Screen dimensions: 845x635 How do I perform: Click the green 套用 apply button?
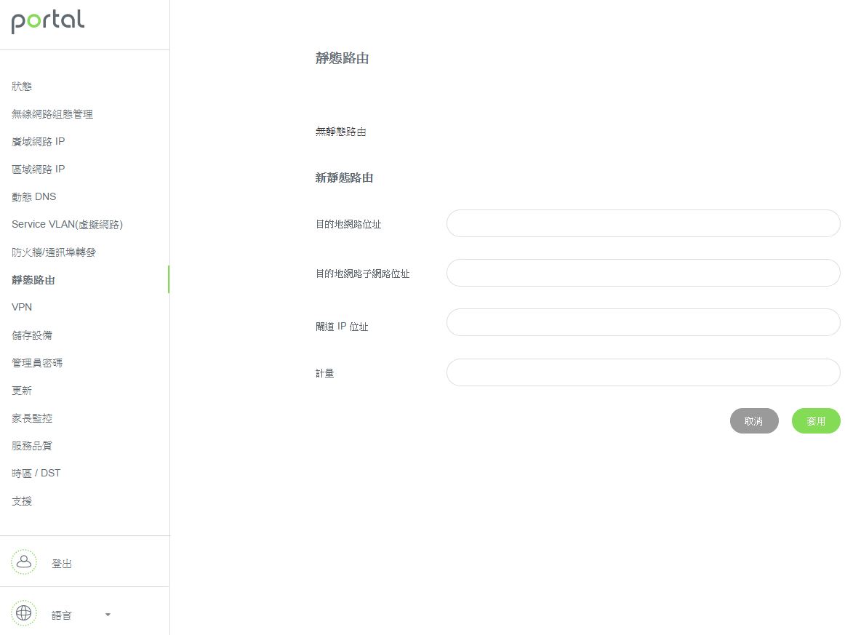click(816, 421)
